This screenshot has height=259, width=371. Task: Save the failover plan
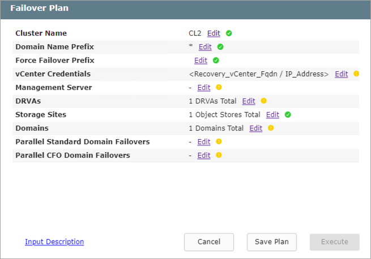(272, 242)
